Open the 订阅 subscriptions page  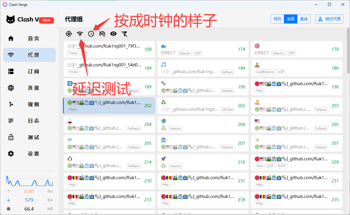[x=29, y=71]
